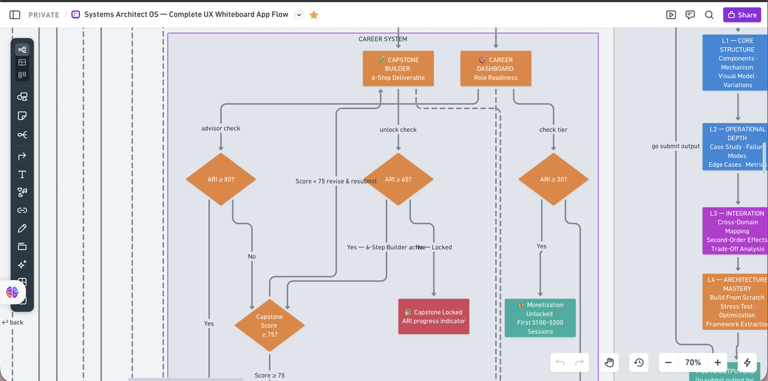768x381 pixels.
Task: Click the 'Score ≥ 75' label
Action: pos(269,375)
